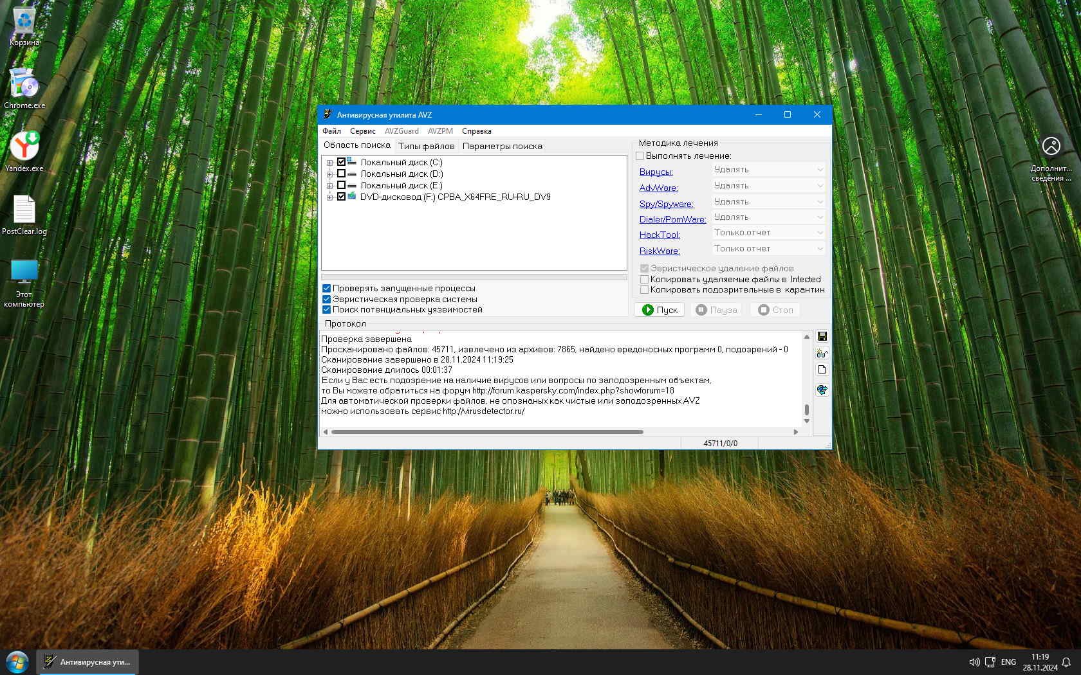This screenshot has height=675, width=1081.
Task: Toggle 'Поиск потенциальных уязвимостей' checkbox
Action: pos(326,309)
